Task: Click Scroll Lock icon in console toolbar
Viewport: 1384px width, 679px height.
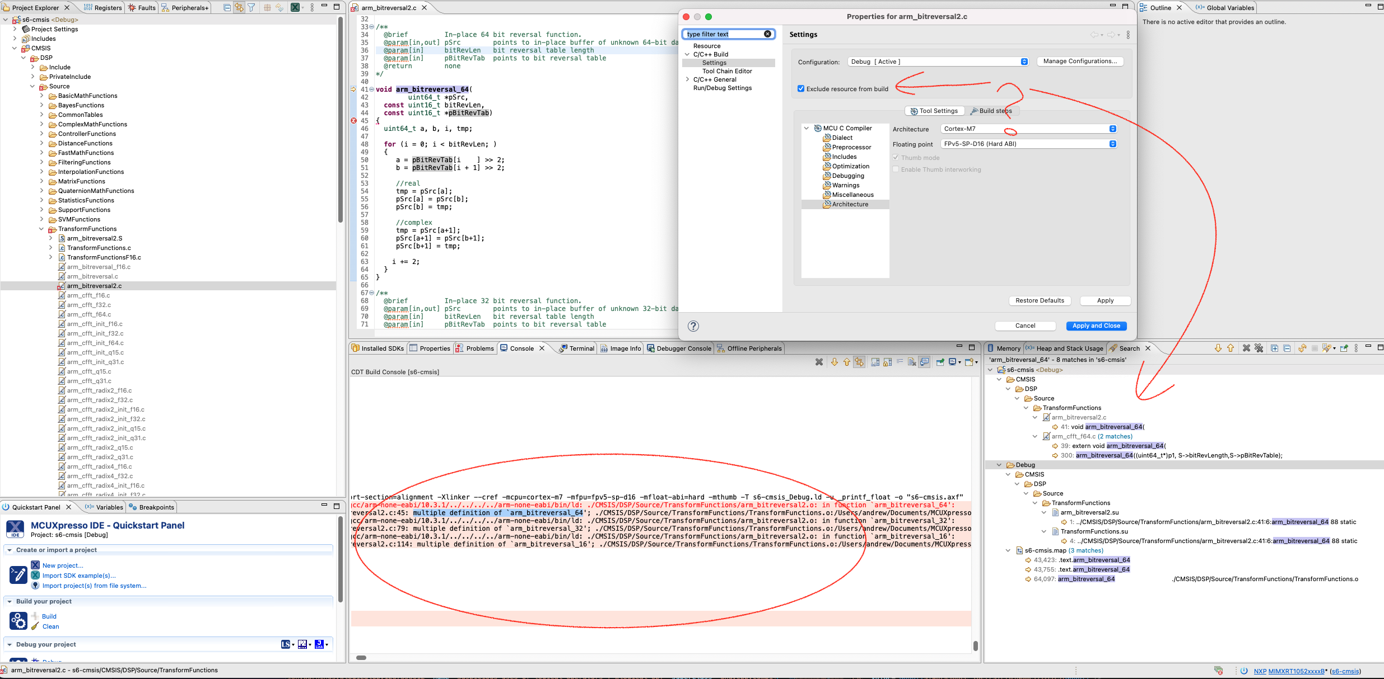Action: click(x=887, y=362)
